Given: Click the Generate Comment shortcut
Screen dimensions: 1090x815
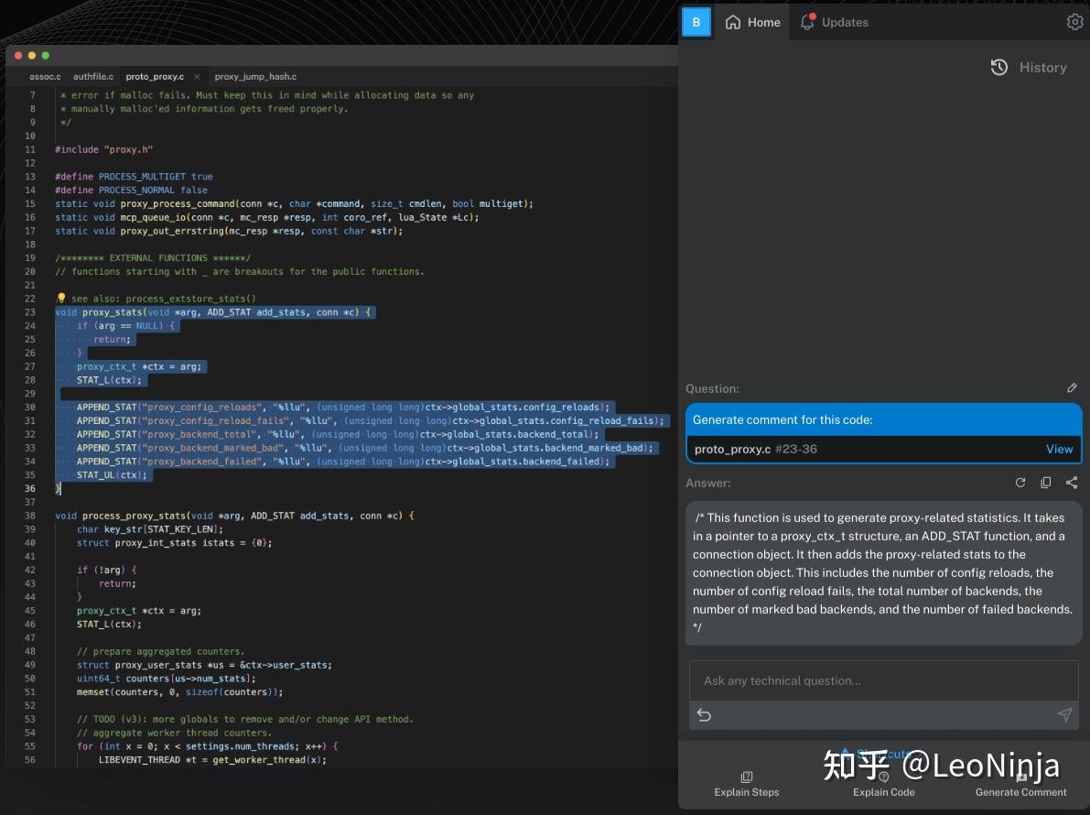Looking at the screenshot, I should coord(1020,785).
